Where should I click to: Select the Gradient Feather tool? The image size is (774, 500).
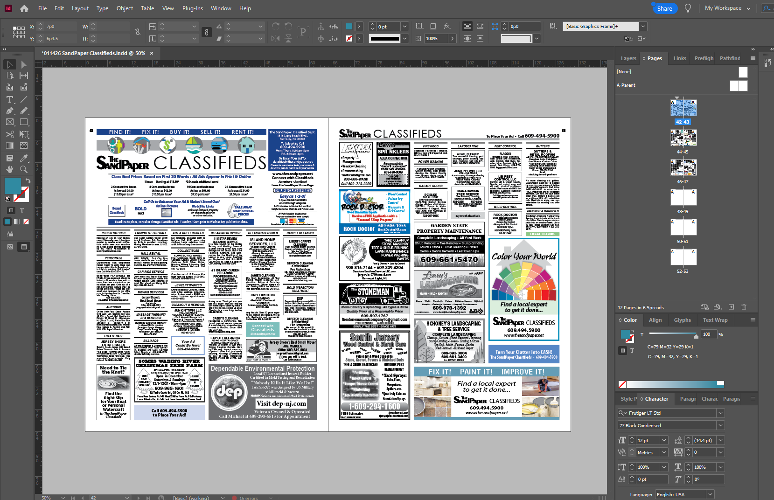click(24, 146)
